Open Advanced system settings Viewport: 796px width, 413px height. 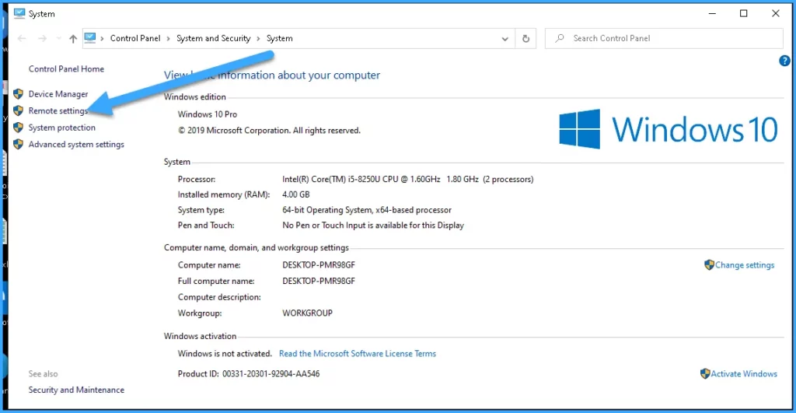[x=76, y=145]
